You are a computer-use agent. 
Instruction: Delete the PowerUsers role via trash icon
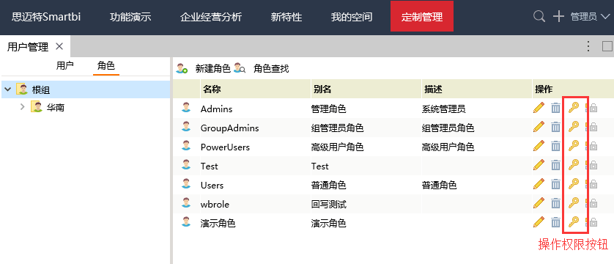(x=555, y=146)
